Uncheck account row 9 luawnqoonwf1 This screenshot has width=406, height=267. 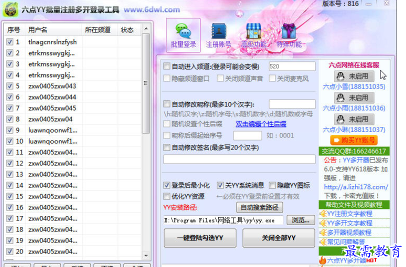tap(10, 130)
